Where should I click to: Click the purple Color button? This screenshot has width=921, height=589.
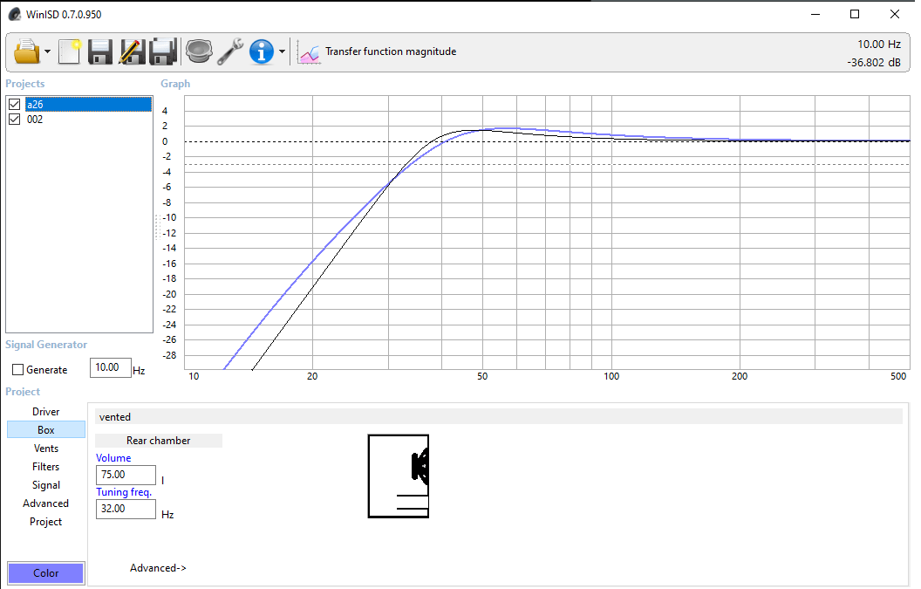pyautogui.click(x=46, y=573)
